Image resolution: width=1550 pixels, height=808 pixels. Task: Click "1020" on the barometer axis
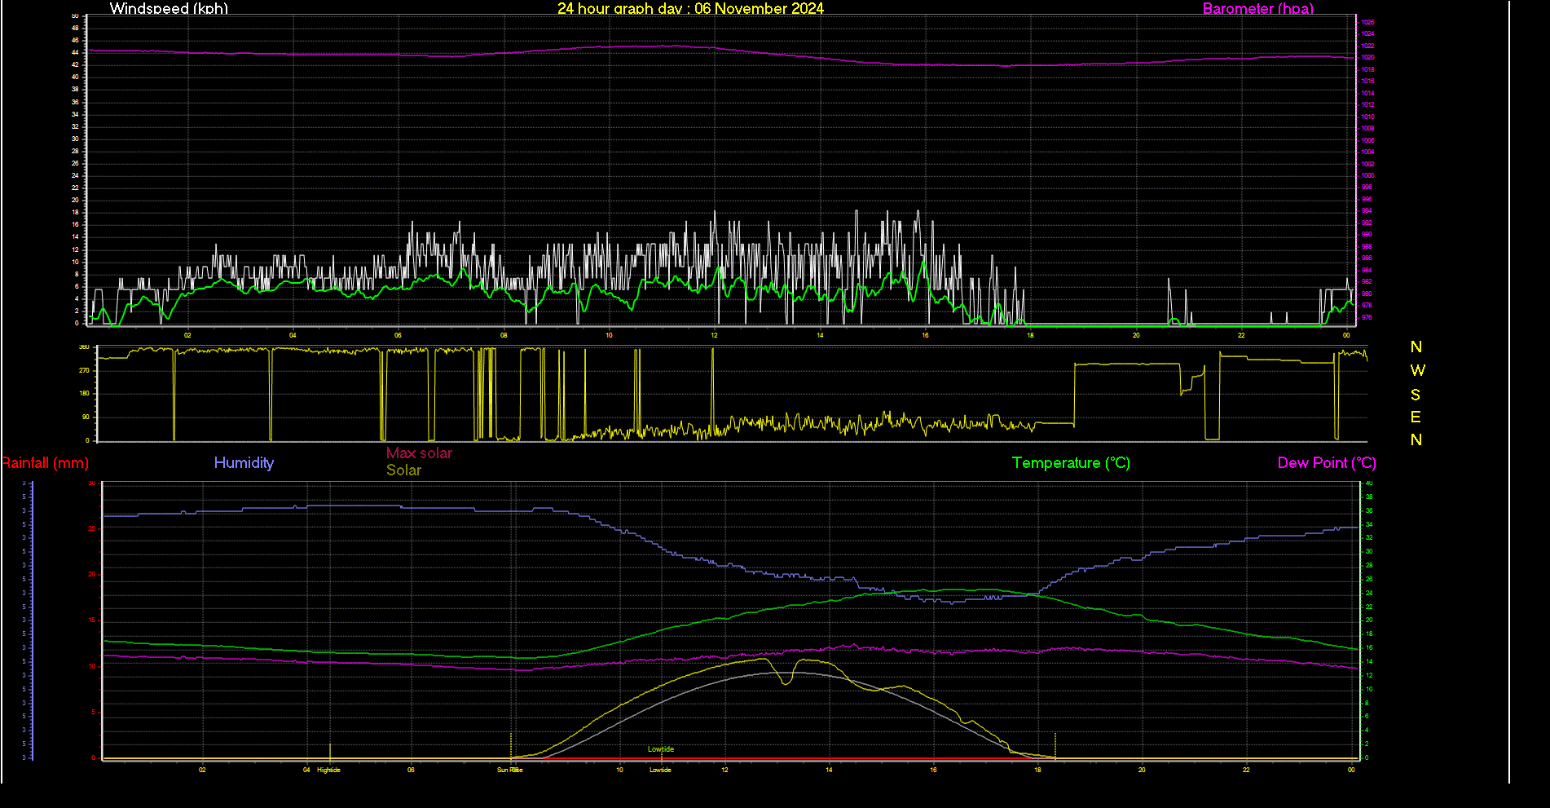(x=1368, y=58)
